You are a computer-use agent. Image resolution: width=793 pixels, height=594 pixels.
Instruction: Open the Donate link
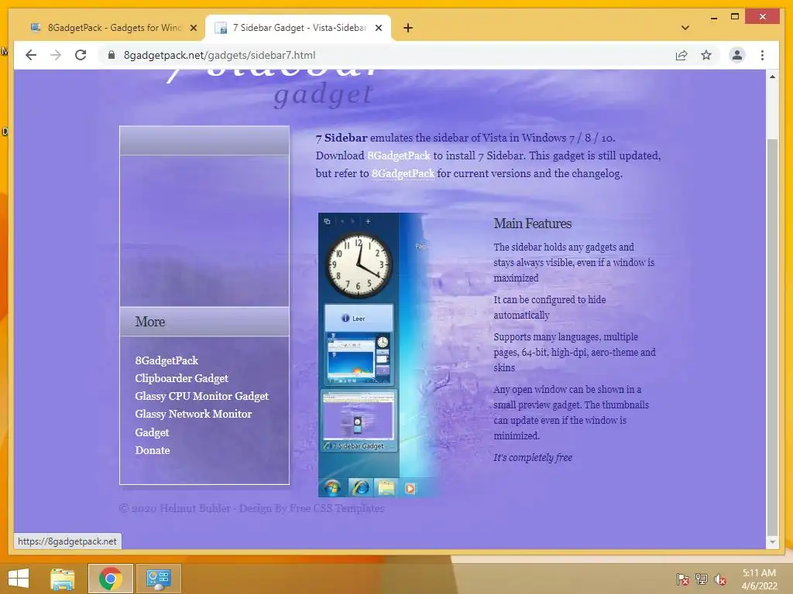pos(153,450)
